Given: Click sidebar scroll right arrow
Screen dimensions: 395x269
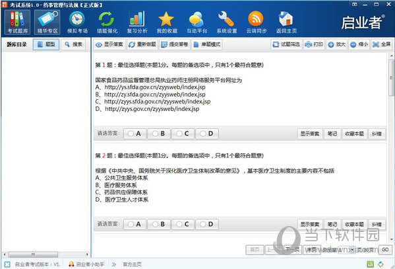Looking at the screenshot, I should [x=87, y=254].
